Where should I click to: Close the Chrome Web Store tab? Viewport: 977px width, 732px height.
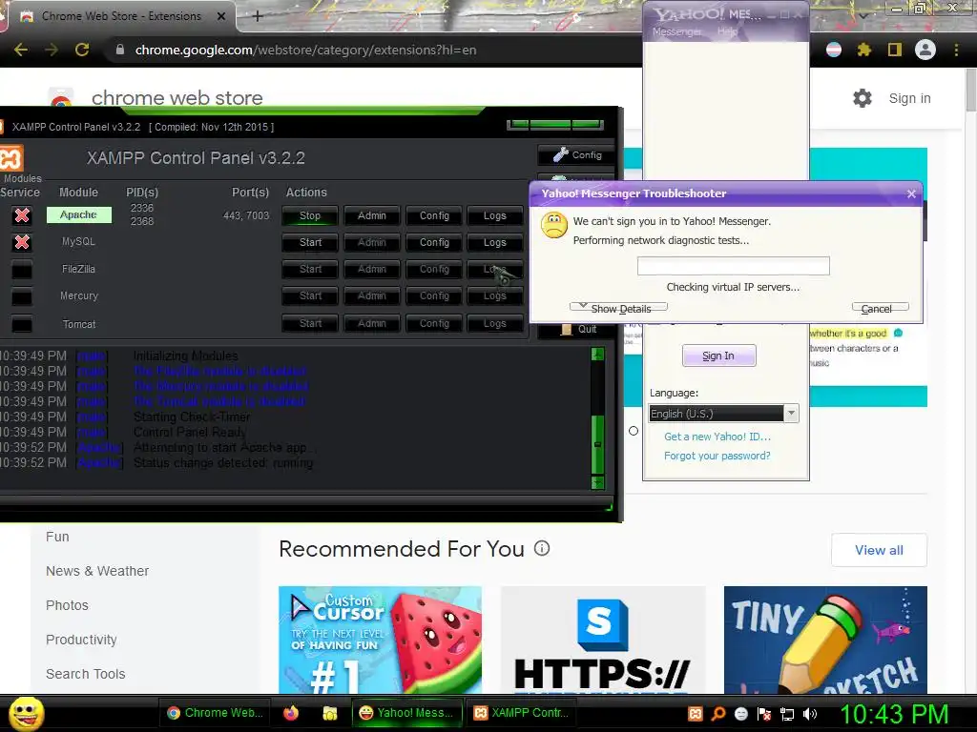point(221,16)
